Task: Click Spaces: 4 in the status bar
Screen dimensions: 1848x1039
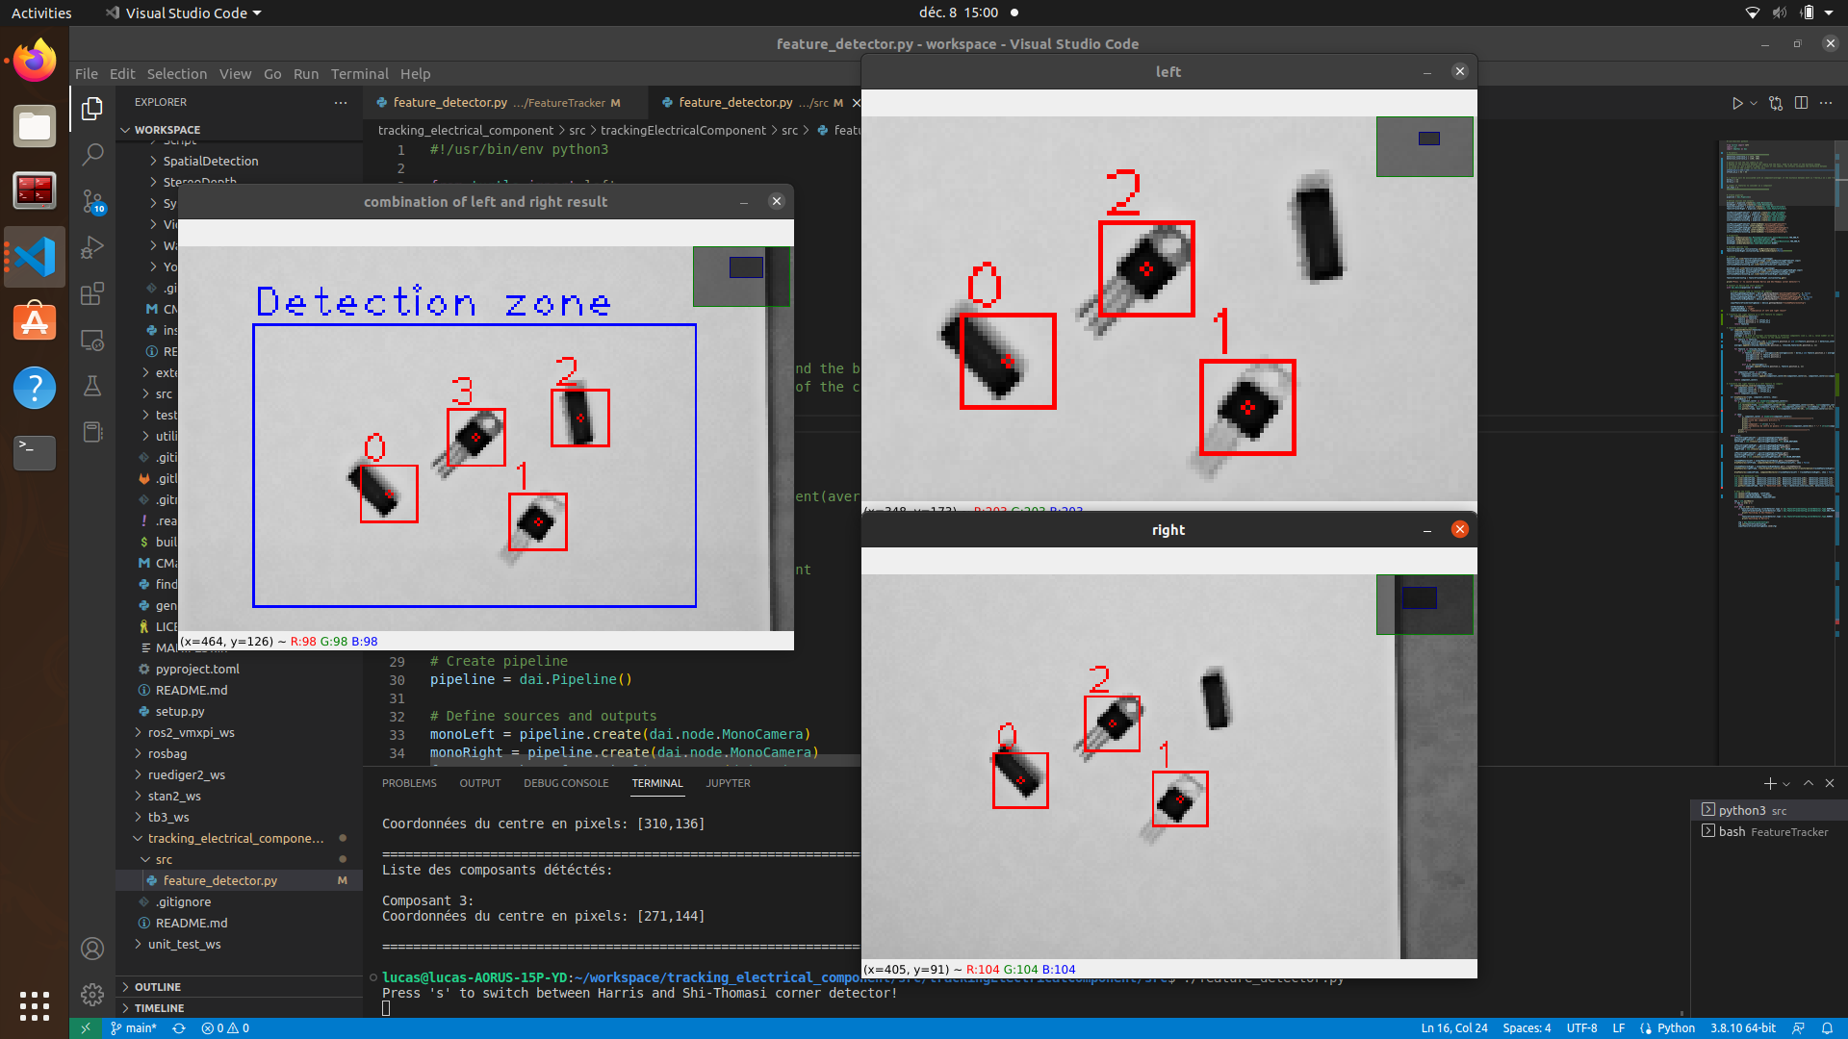Action: tap(1527, 1027)
